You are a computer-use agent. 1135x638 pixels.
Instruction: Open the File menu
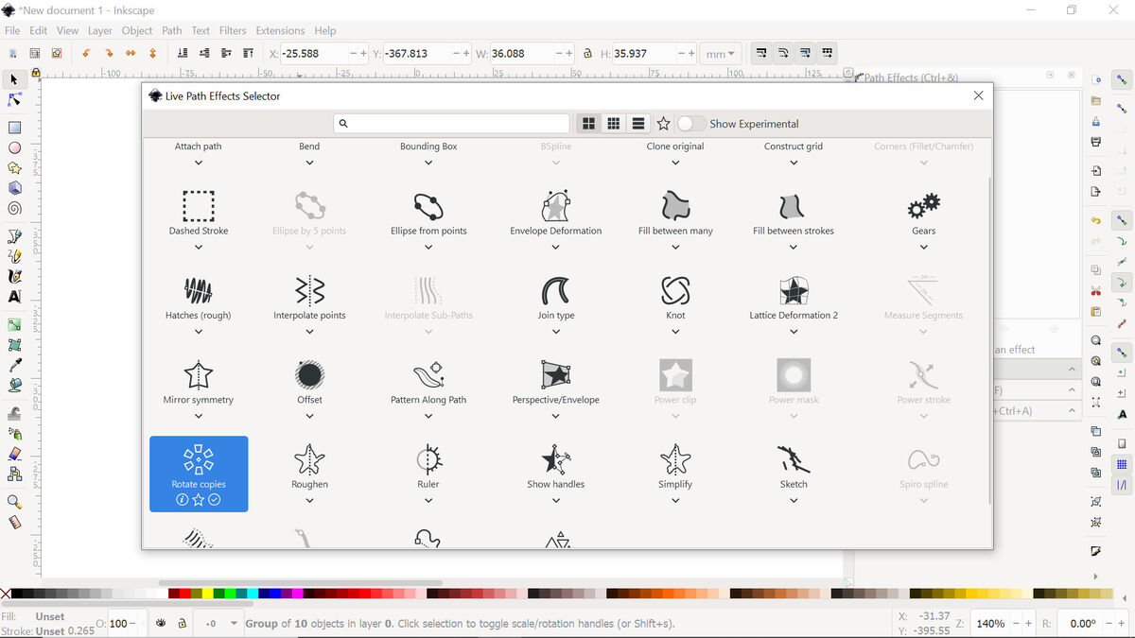(12, 30)
